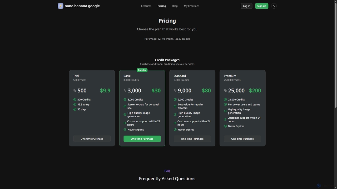Go to the Blog nav item

click(175, 6)
